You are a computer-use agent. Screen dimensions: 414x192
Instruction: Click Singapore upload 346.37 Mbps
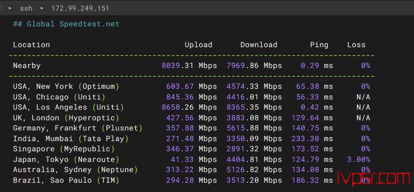point(191,149)
